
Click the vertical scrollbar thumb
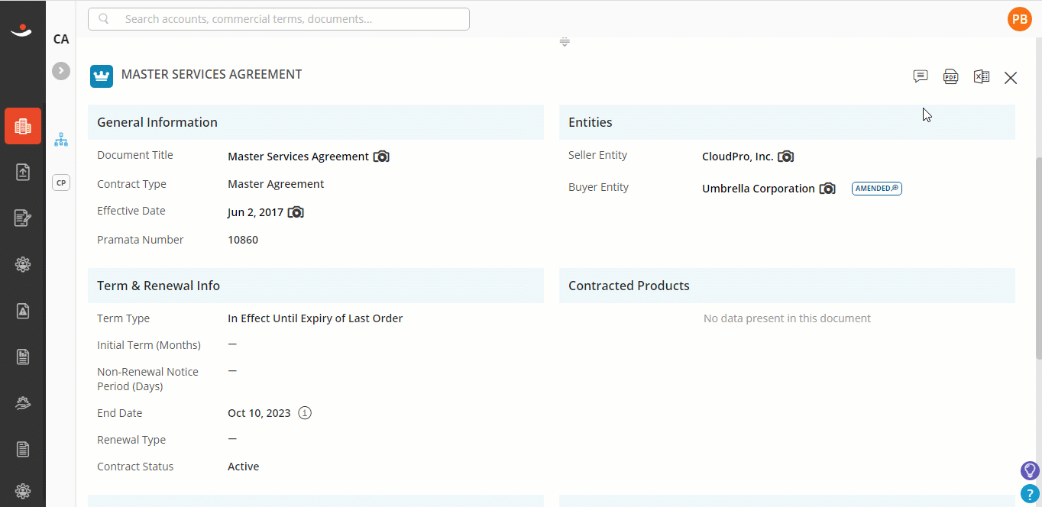pyautogui.click(x=1037, y=258)
